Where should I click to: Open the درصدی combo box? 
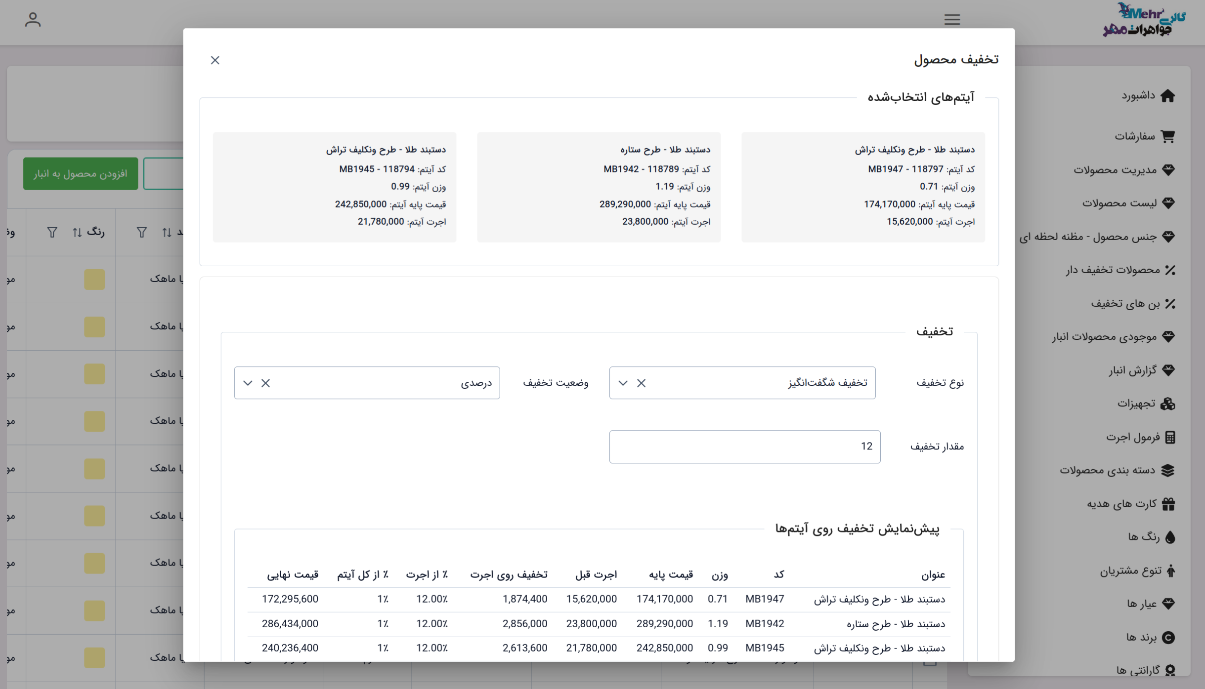(x=367, y=383)
